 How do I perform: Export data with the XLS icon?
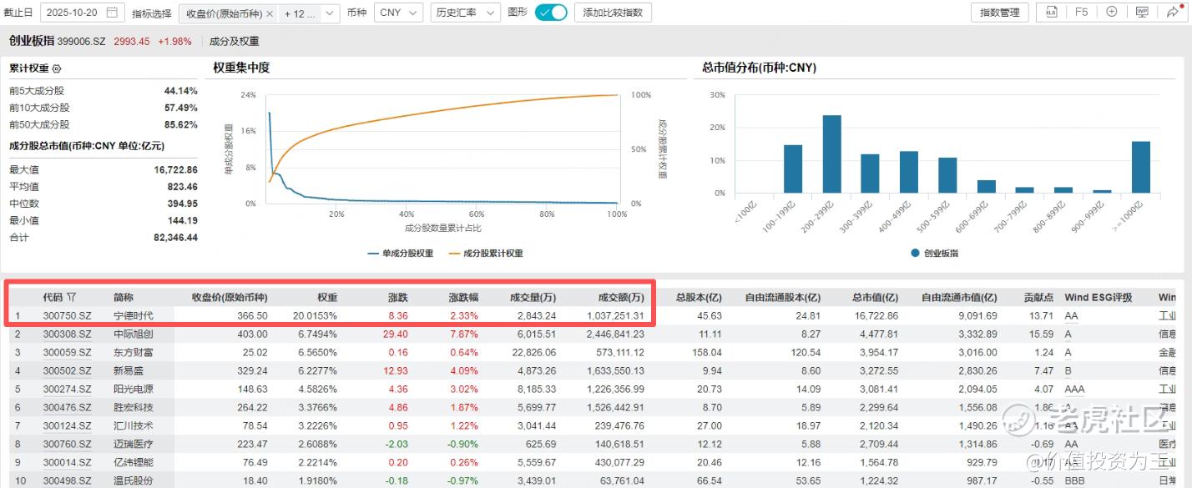click(x=1051, y=13)
